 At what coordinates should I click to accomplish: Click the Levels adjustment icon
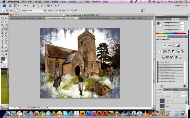[169, 45]
